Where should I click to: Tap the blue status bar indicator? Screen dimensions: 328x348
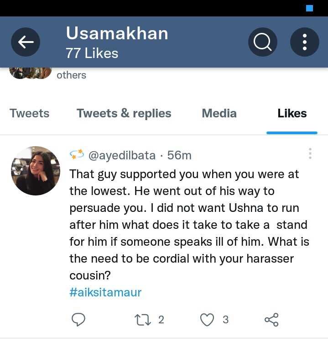pyautogui.click(x=309, y=8)
